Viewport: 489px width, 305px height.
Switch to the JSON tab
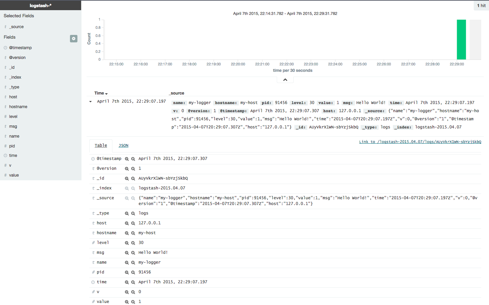pyautogui.click(x=123, y=145)
